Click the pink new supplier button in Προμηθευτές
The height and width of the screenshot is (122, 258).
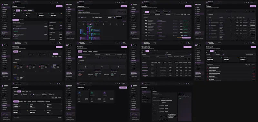[188, 47]
